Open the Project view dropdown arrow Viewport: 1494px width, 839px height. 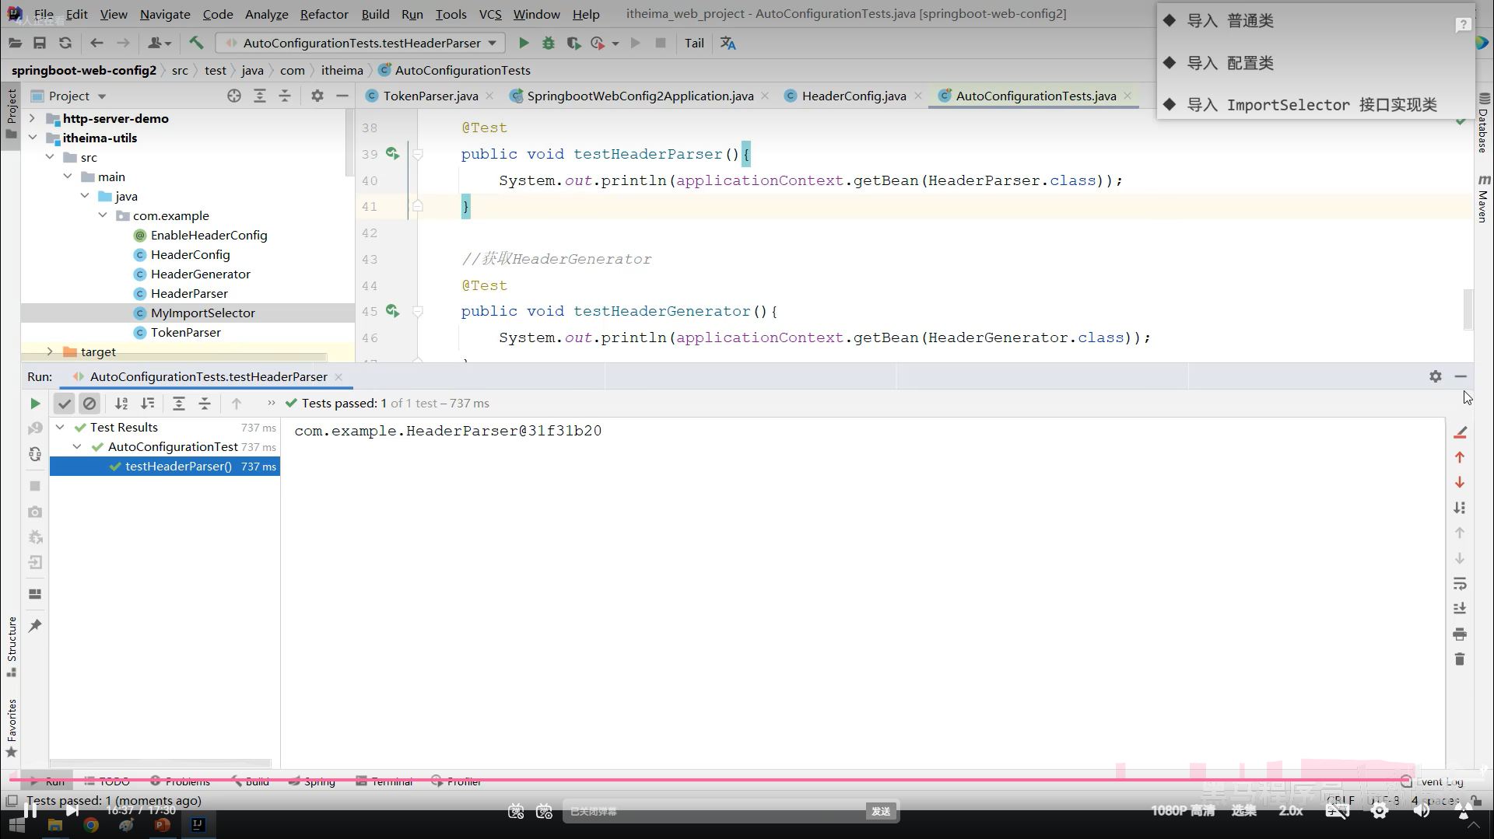point(102,96)
